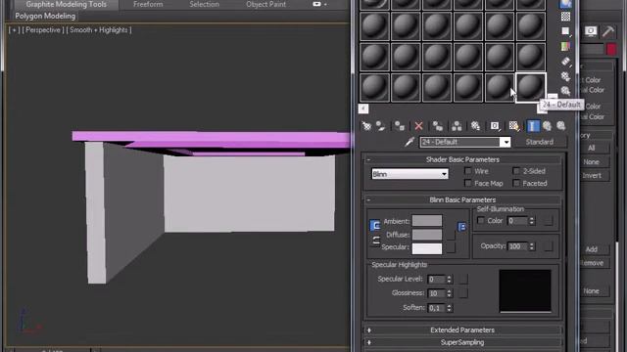This screenshot has height=352, width=627.
Task: Click Invert button in command panel
Action: click(x=592, y=176)
